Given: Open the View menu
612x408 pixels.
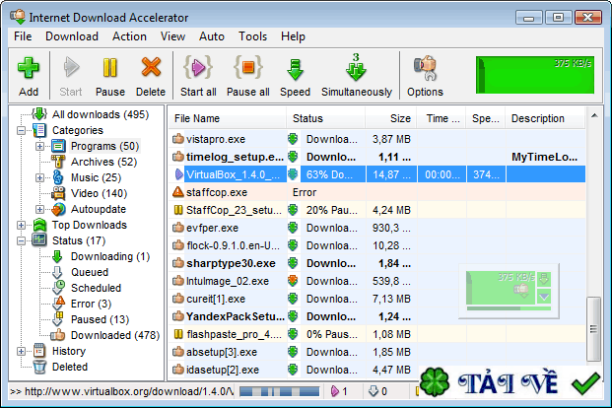Looking at the screenshot, I should 172,36.
